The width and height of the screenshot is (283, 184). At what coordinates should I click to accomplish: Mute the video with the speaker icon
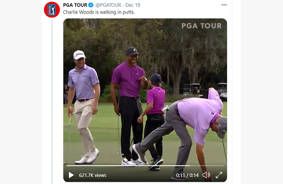(x=206, y=175)
